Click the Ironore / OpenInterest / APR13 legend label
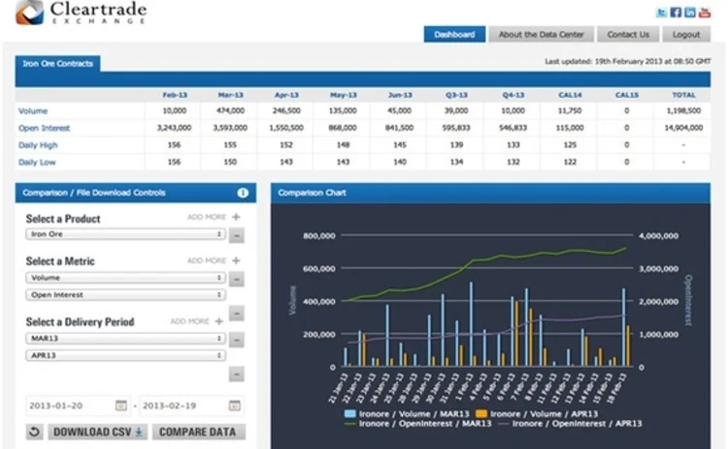728x449 pixels. pyautogui.click(x=578, y=424)
